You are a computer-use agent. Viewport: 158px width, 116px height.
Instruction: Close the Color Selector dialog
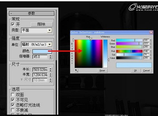[151, 33]
